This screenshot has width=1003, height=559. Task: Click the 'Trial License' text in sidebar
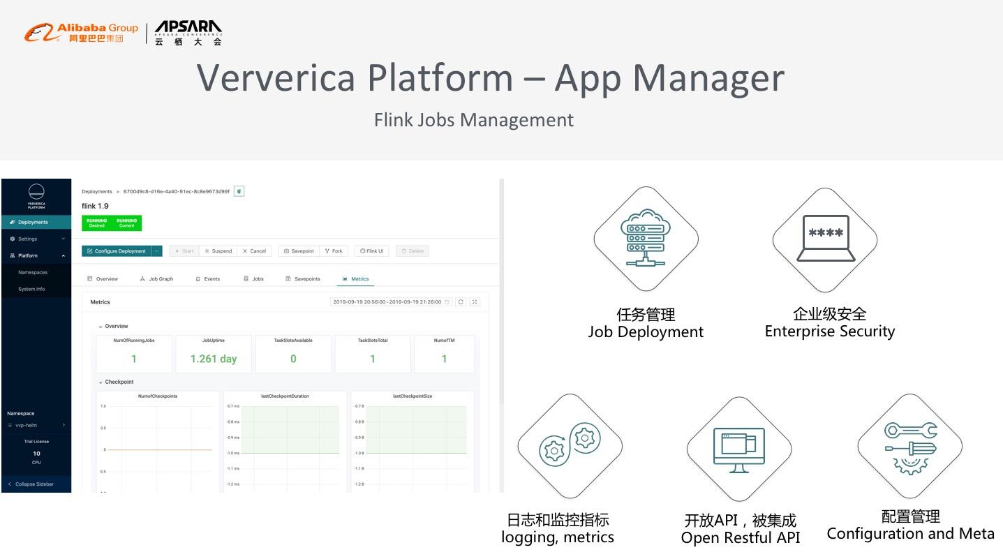[x=36, y=442]
